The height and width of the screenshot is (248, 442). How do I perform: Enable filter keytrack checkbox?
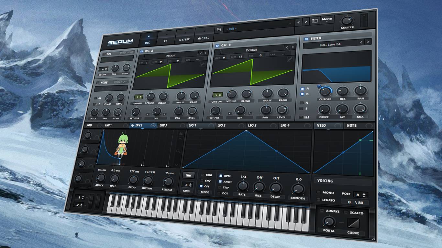click(301, 117)
